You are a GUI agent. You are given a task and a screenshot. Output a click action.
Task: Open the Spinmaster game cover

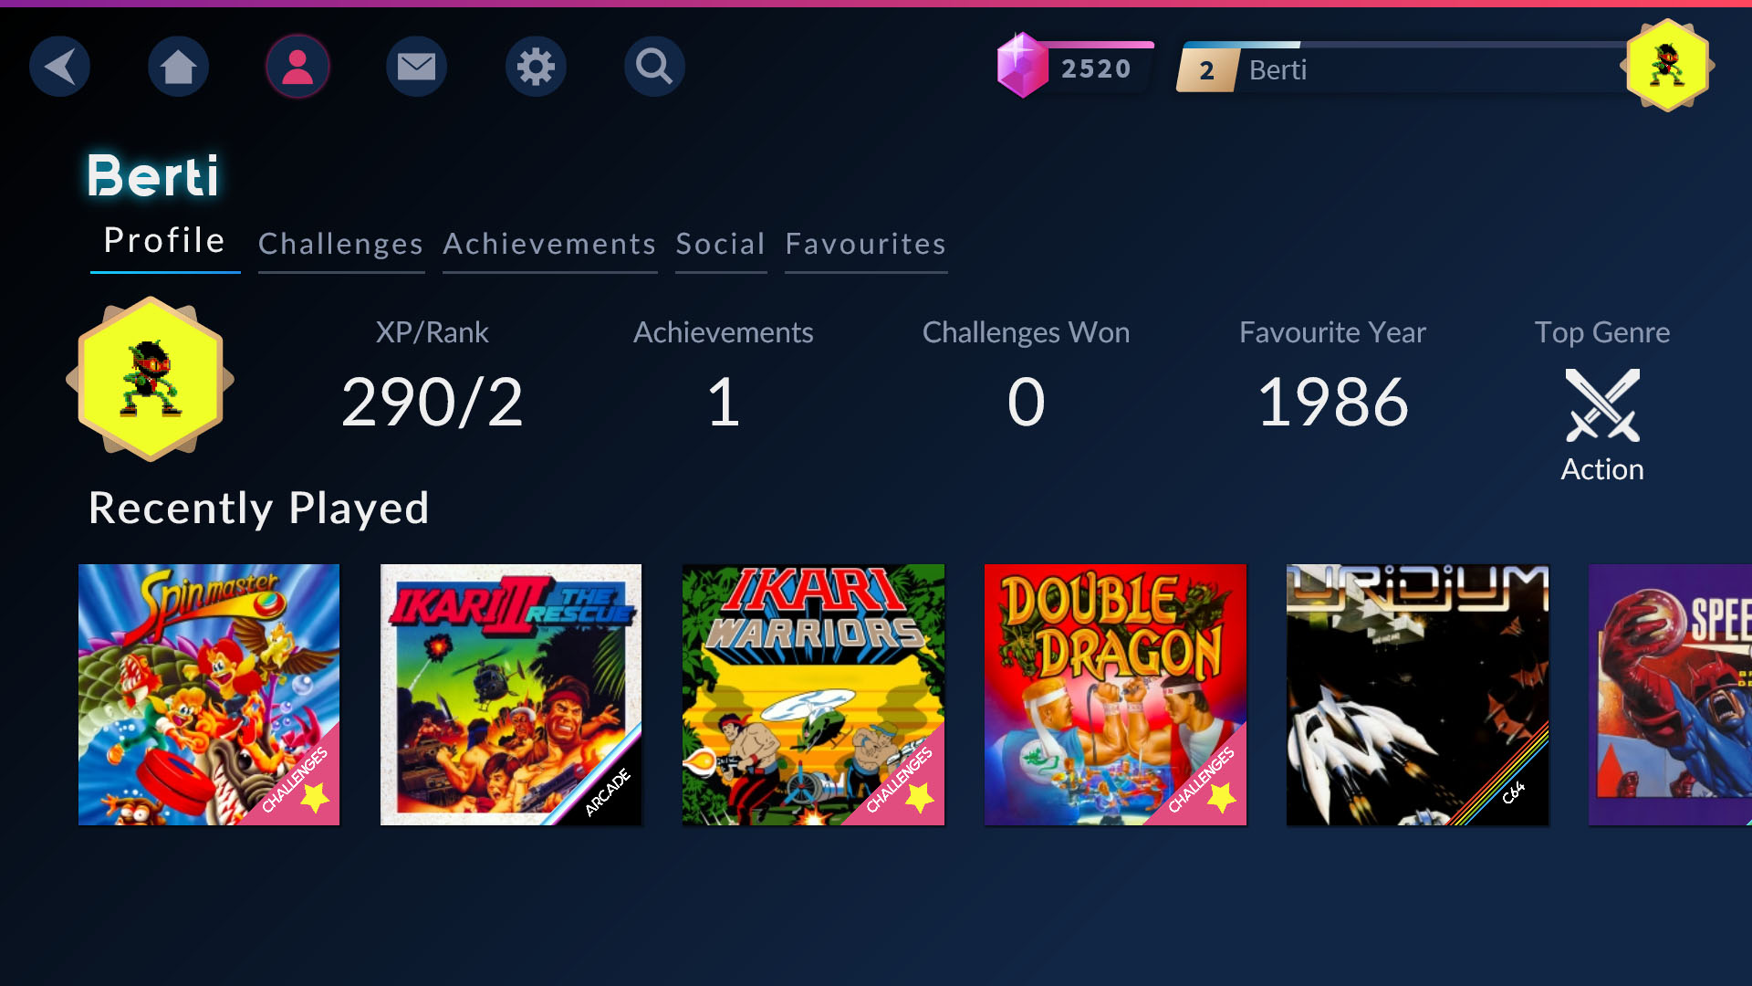click(x=209, y=694)
